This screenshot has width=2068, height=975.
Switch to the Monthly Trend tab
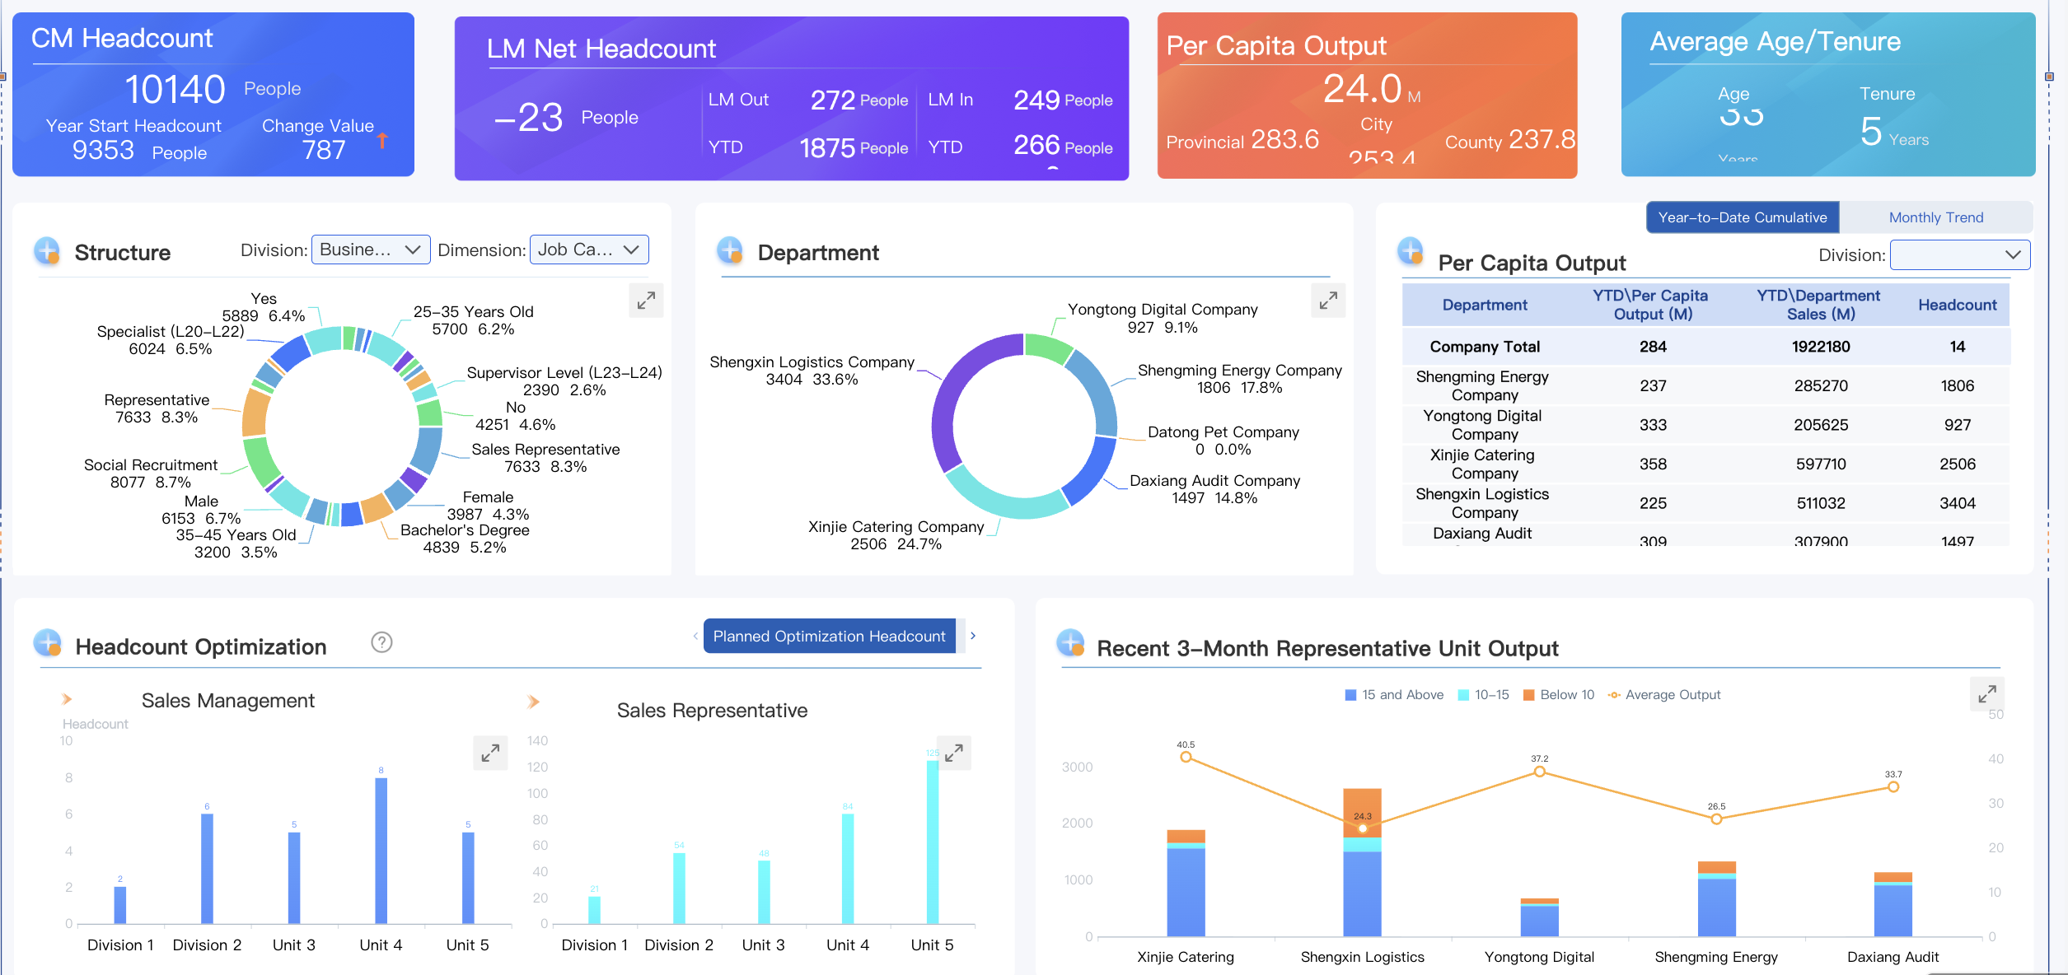pyautogui.click(x=1936, y=217)
